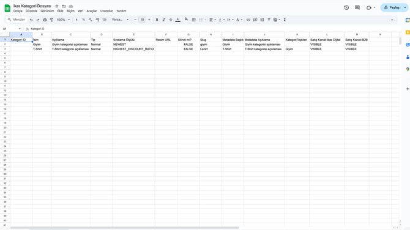Image resolution: width=410 pixels, height=230 pixels.
Task: Click the font size input field
Action: pyautogui.click(x=142, y=20)
